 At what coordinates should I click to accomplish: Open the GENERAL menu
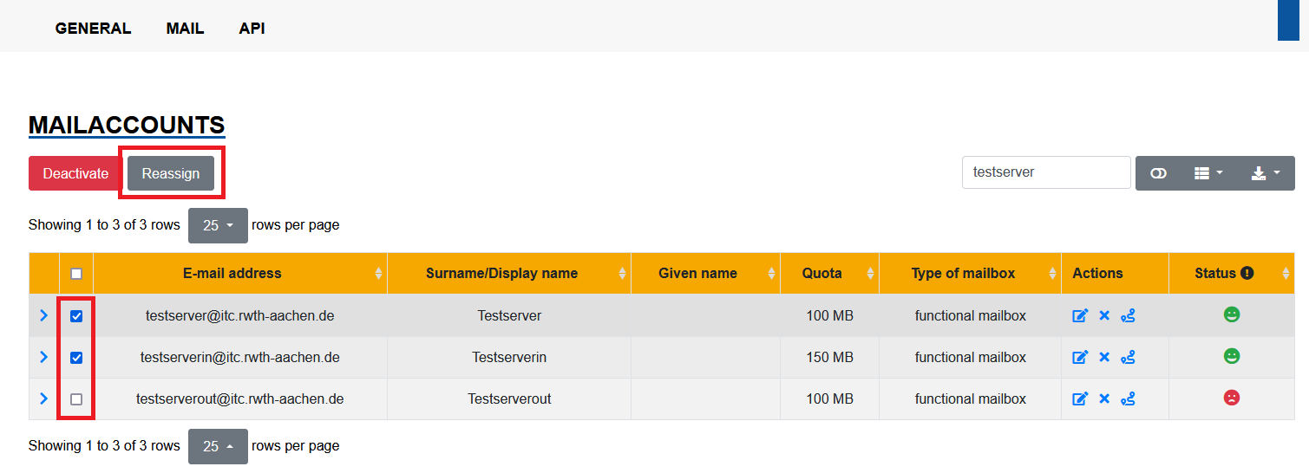(x=93, y=29)
